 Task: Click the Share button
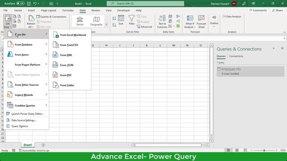[x=277, y=10]
